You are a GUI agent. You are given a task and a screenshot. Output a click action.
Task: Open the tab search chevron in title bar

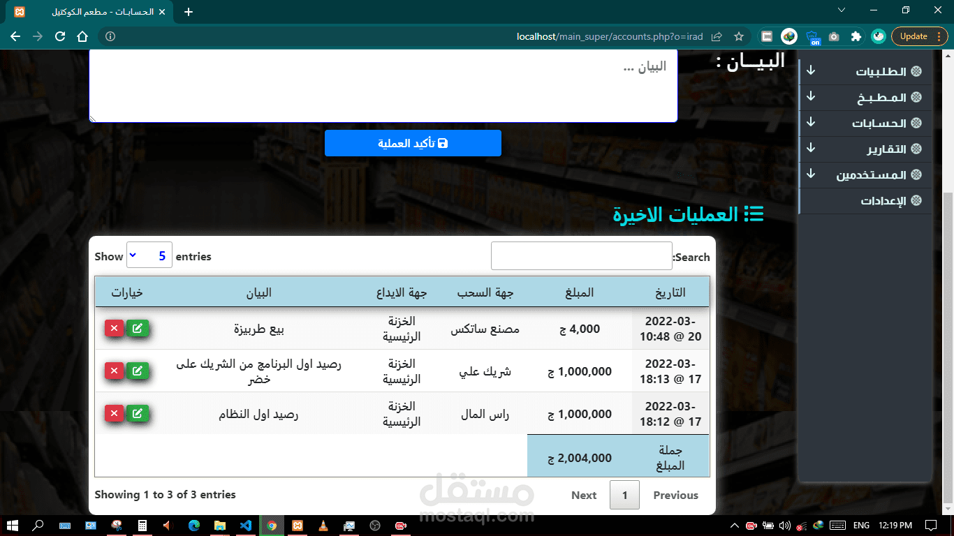click(842, 10)
